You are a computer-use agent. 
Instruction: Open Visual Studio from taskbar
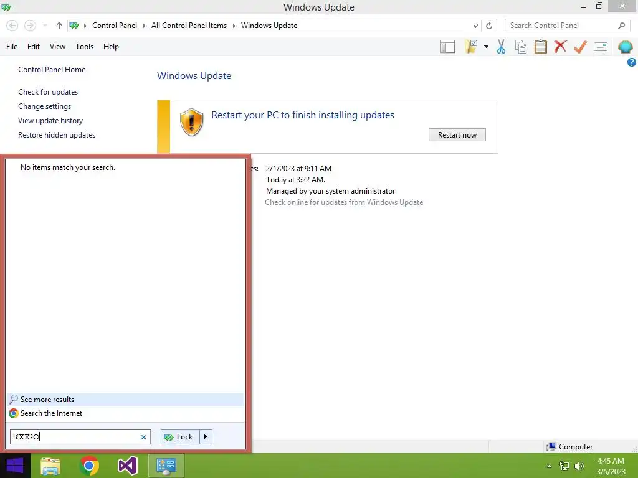point(127,466)
